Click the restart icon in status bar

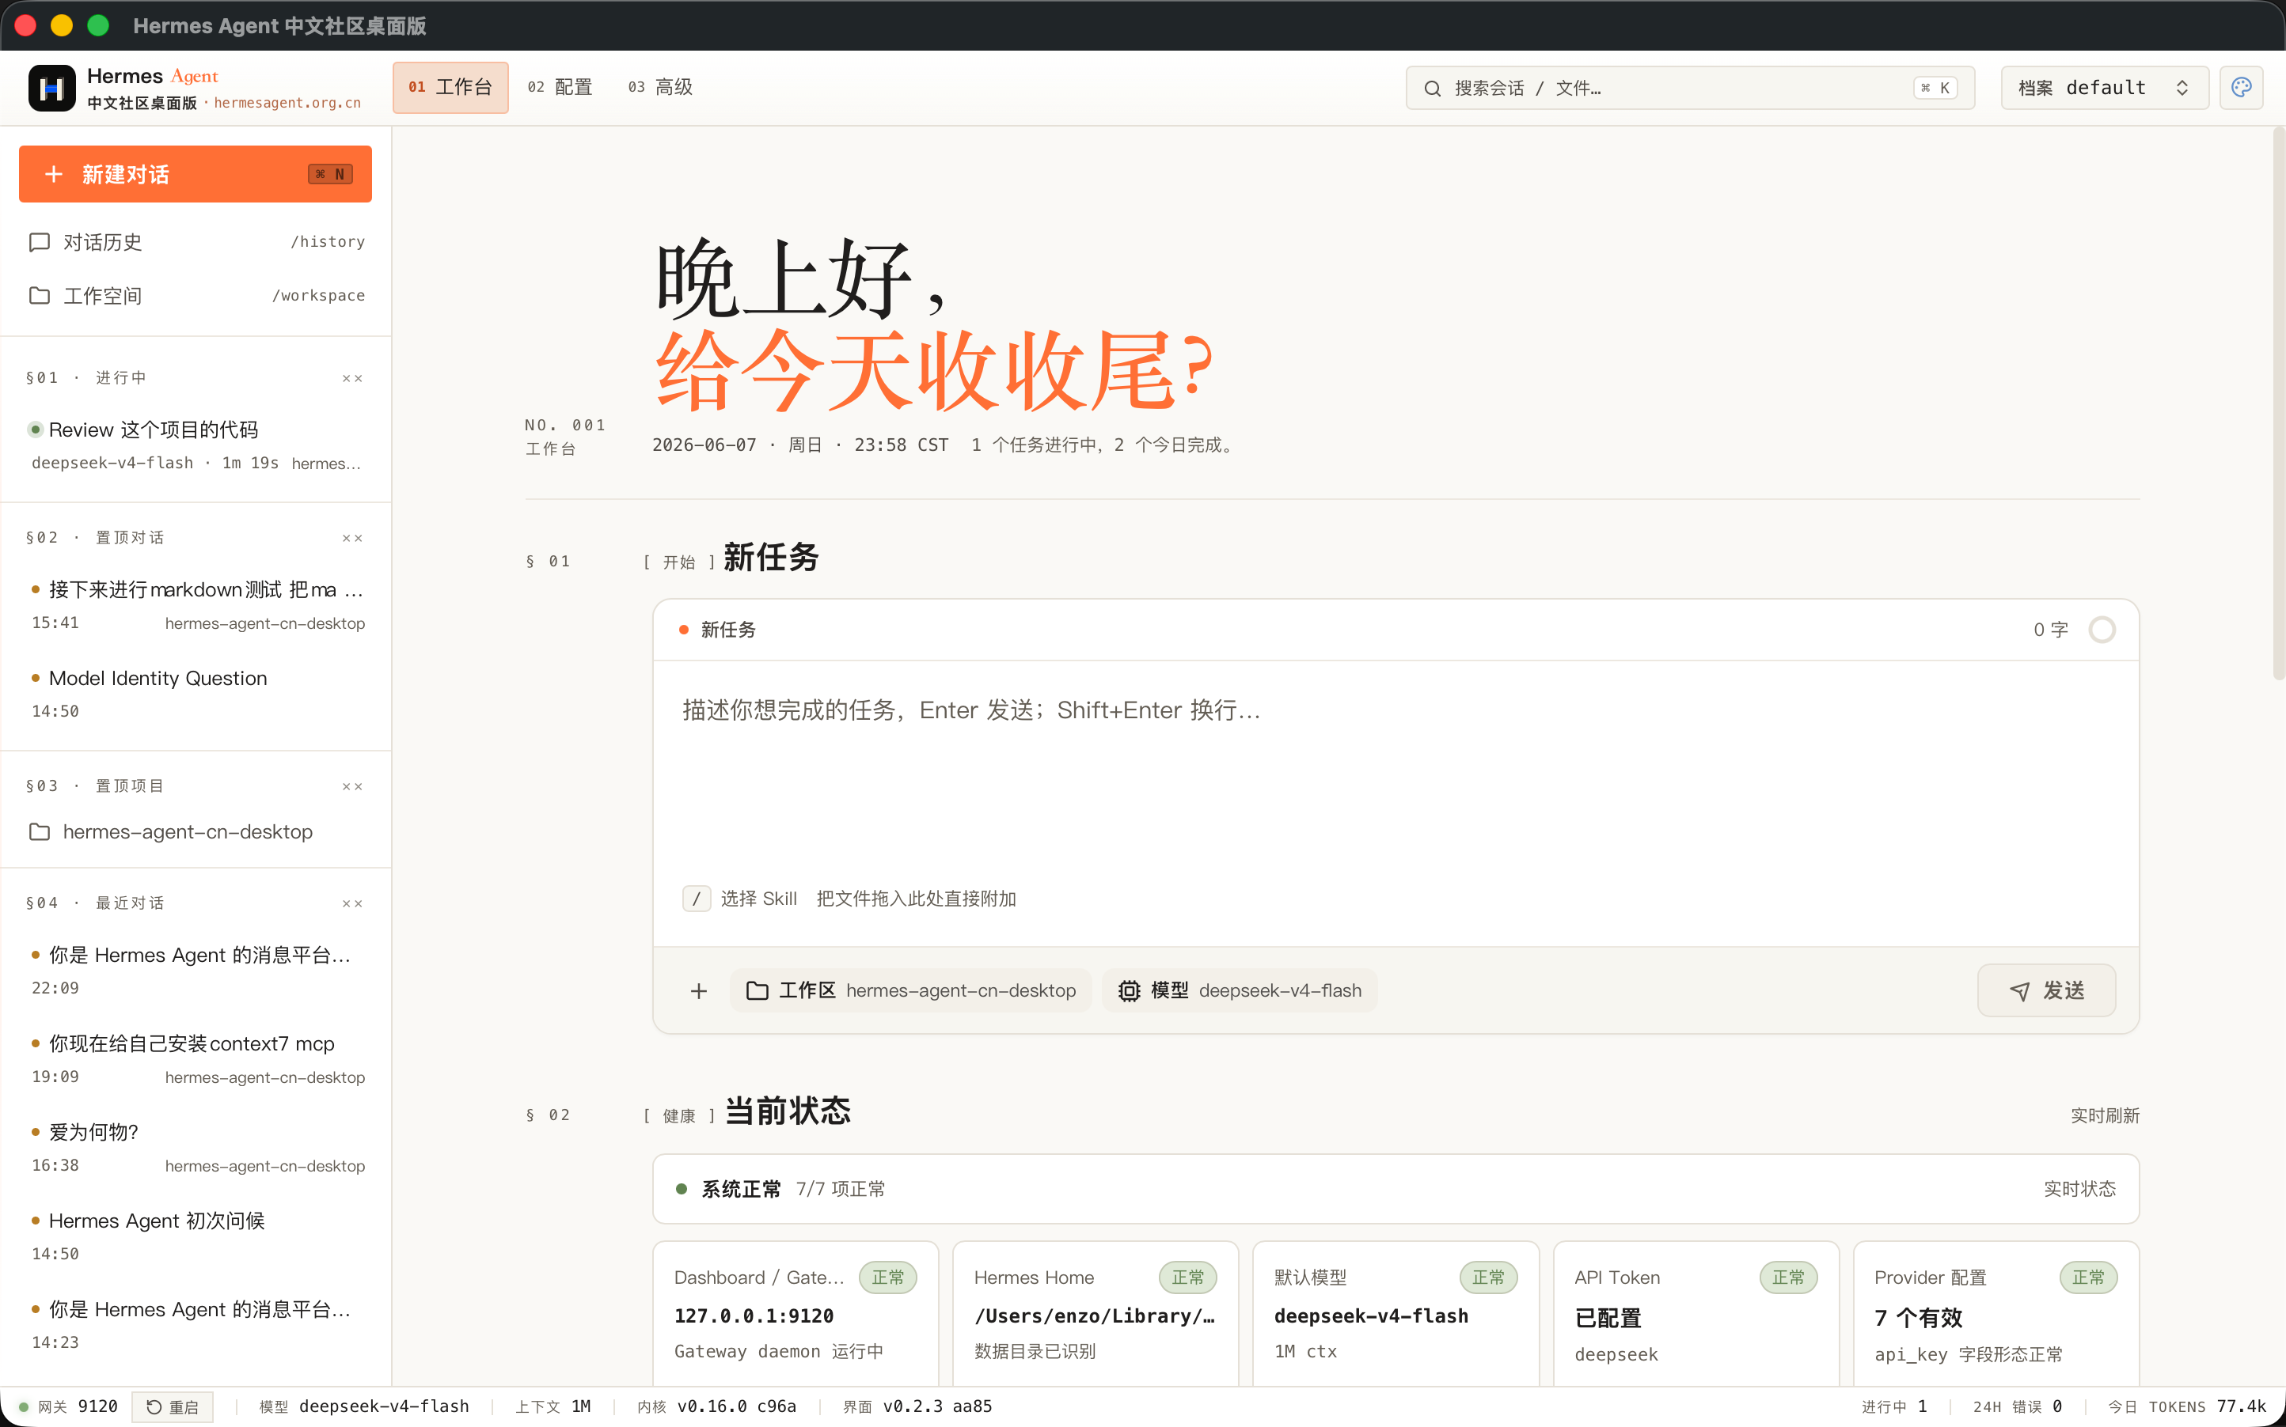pos(154,1406)
